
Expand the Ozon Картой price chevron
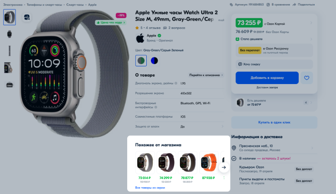coord(311,23)
